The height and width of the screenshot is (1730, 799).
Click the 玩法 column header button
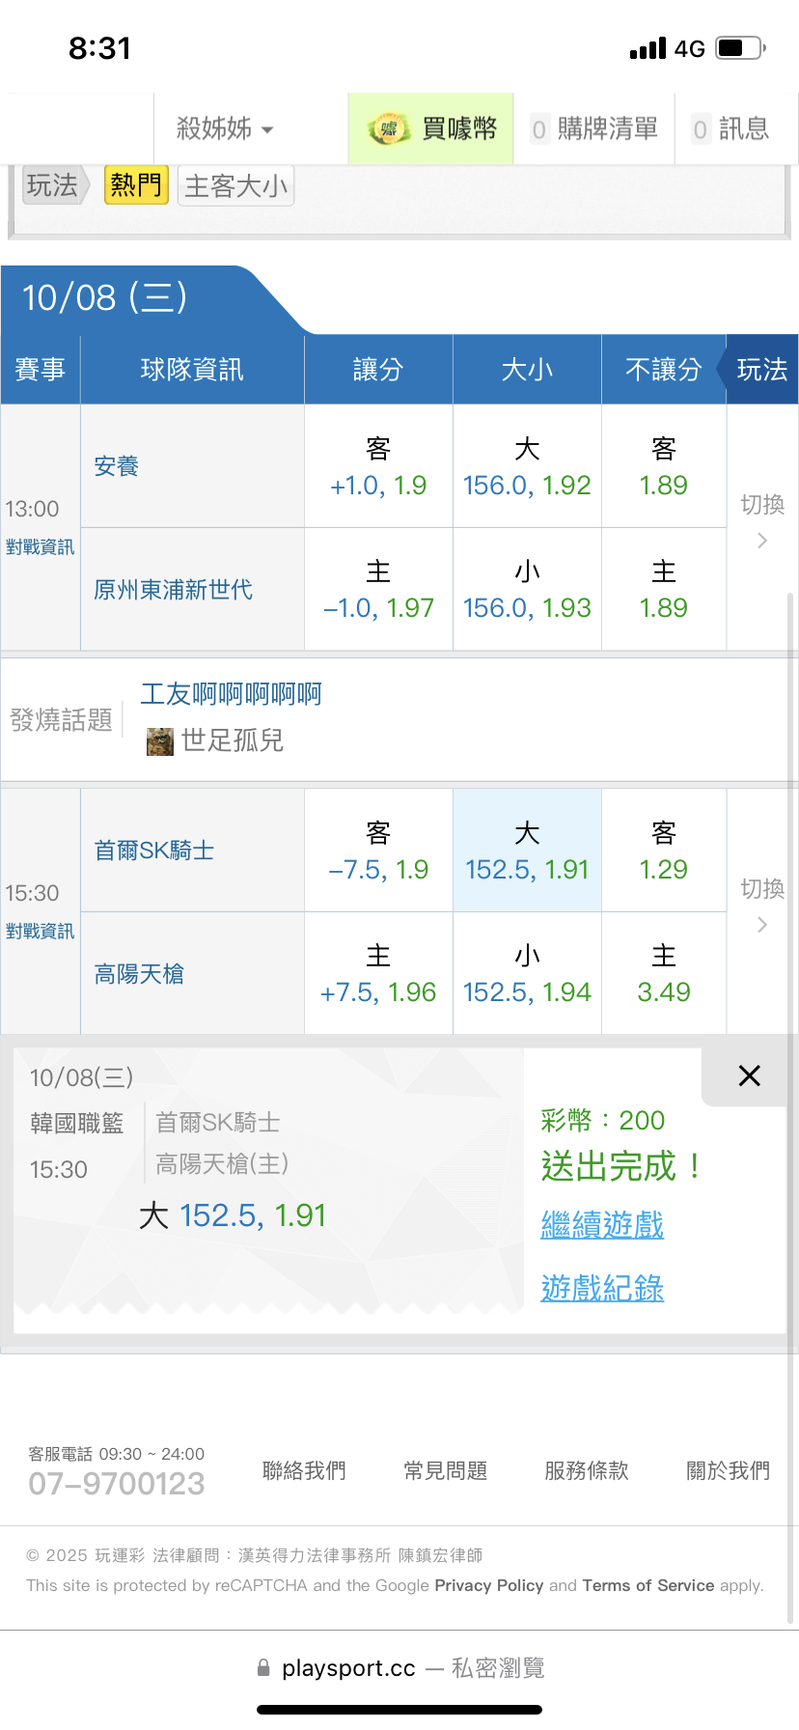click(x=761, y=370)
